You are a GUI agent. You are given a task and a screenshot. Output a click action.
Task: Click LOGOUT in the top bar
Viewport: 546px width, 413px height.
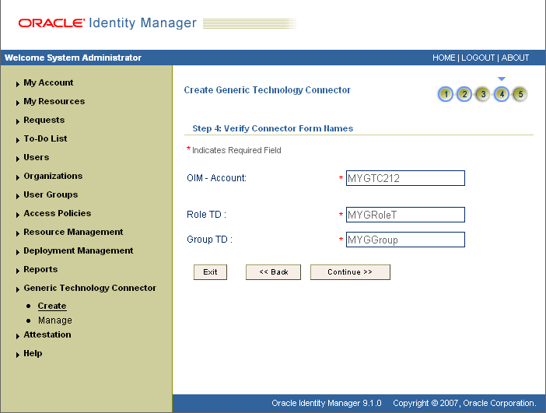[478, 58]
